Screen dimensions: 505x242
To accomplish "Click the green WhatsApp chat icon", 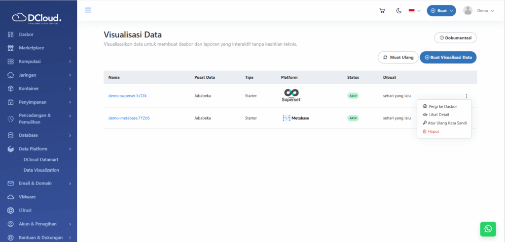I will click(x=488, y=229).
